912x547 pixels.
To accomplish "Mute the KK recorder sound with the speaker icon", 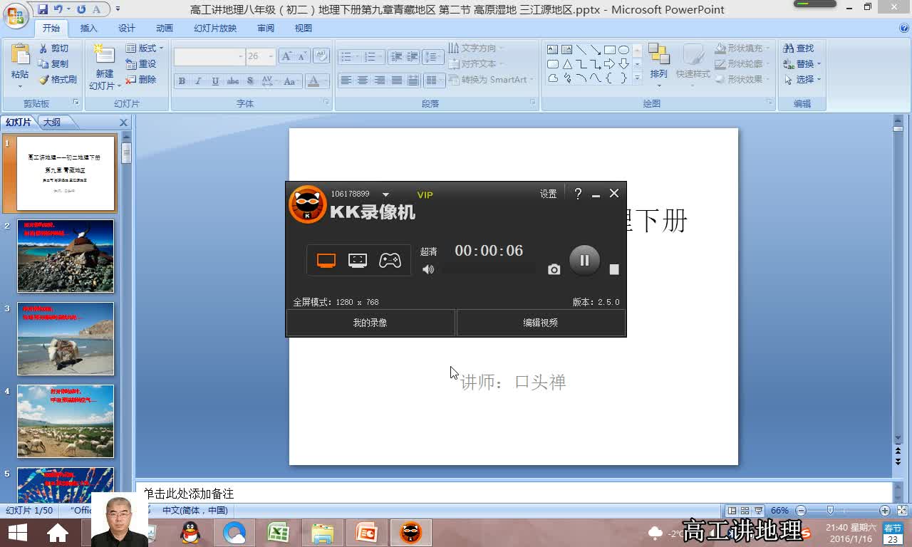I will point(428,269).
